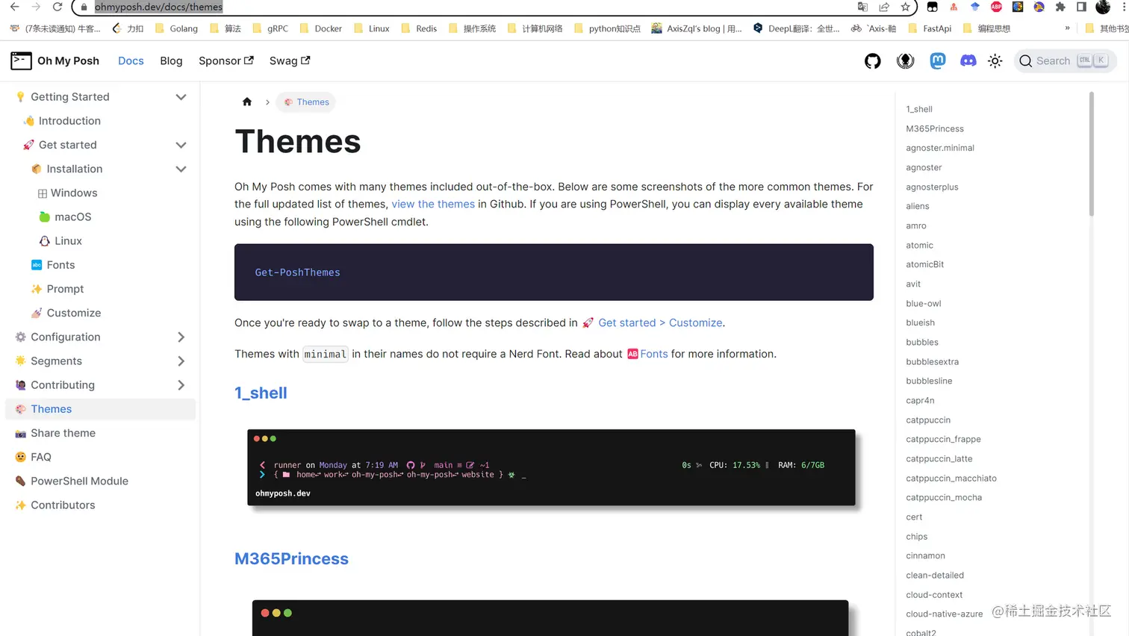Image resolution: width=1129 pixels, height=636 pixels.
Task: Open FAQ in the sidebar
Action: click(41, 457)
